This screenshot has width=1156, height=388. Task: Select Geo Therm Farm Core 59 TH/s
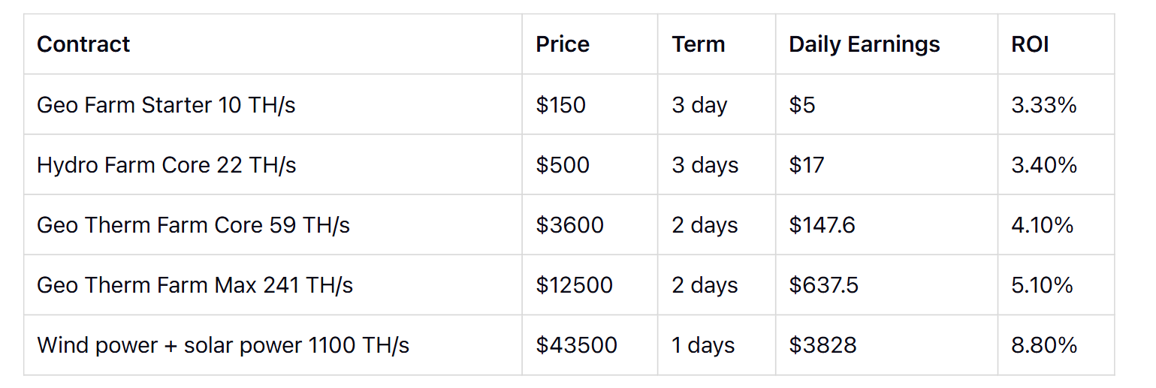coord(193,225)
